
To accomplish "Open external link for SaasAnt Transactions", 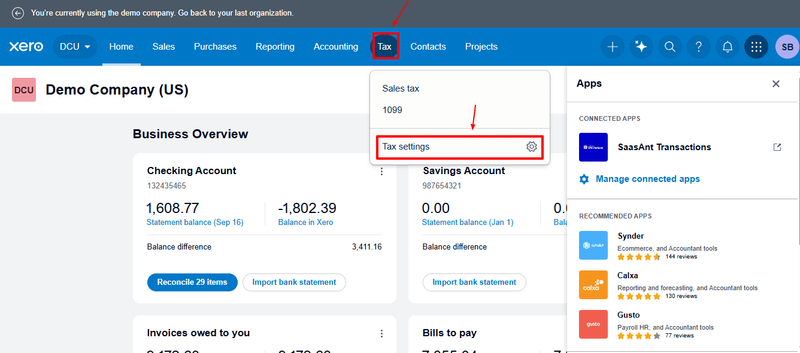I will coord(777,147).
